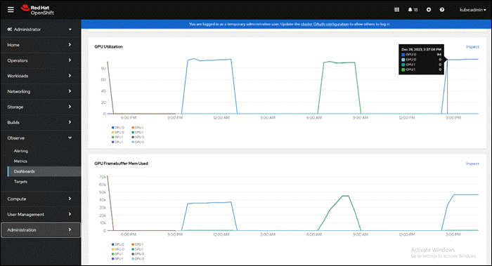This screenshot has height=266, width=492.
Task: Click the 12:00 AM axis label in GPU Utilization
Action: coord(221,118)
